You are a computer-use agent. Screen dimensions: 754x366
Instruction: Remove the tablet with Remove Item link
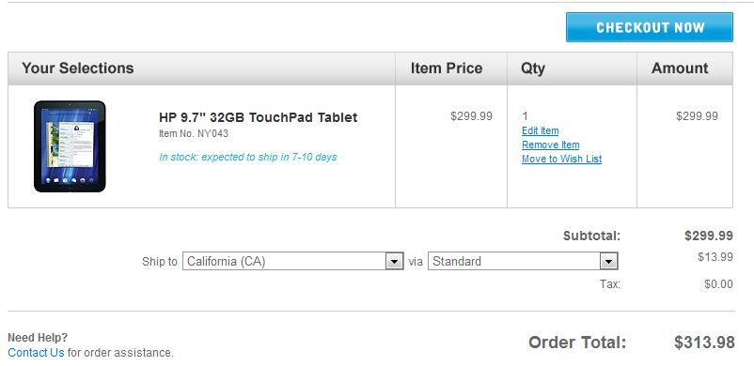pyautogui.click(x=551, y=145)
